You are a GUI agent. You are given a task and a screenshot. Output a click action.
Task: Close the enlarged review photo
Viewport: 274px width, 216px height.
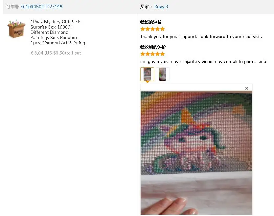(246, 88)
